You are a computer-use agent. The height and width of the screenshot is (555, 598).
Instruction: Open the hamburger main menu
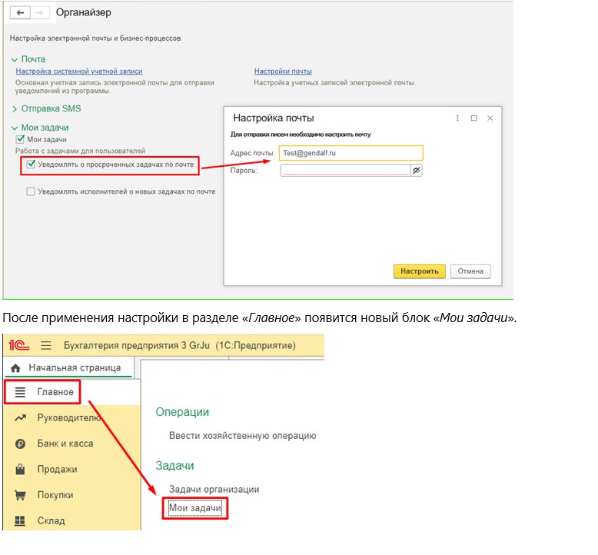click(x=46, y=346)
